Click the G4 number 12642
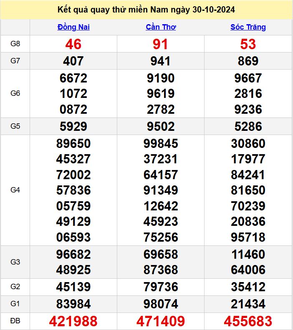This screenshot has height=330, width=293. click(161, 206)
